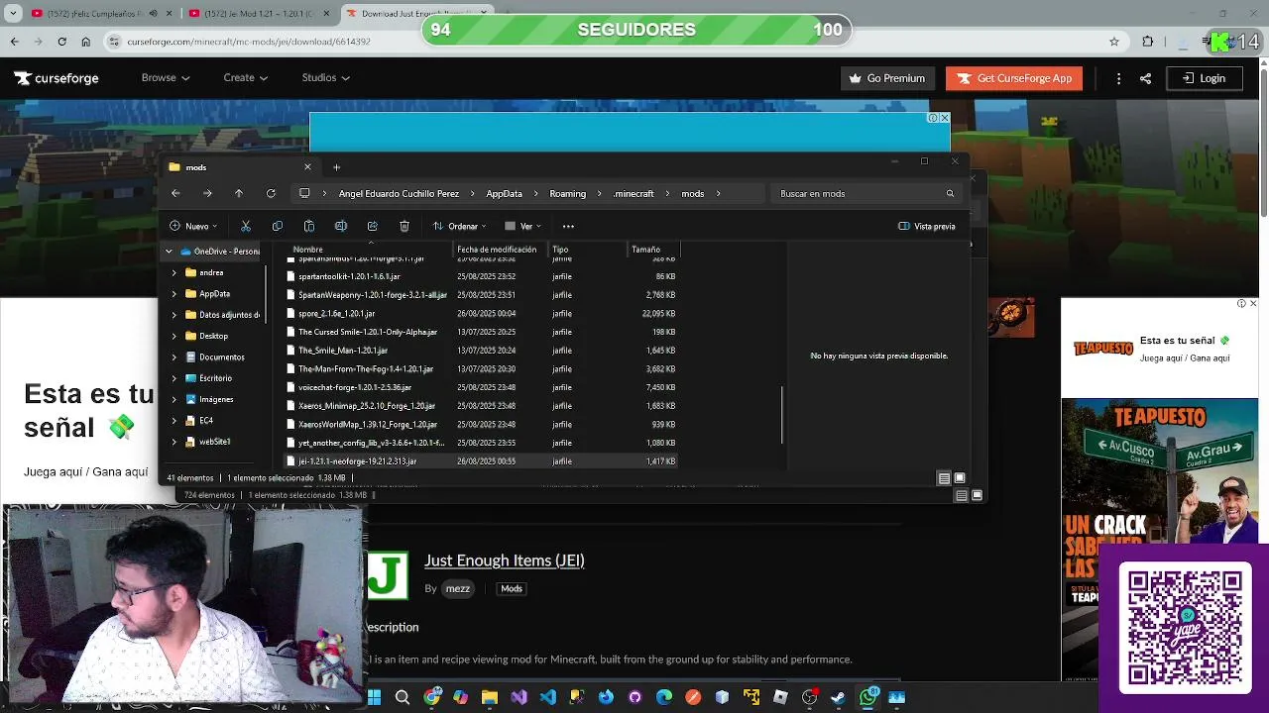Refresh the mods folder view

[x=271, y=193]
